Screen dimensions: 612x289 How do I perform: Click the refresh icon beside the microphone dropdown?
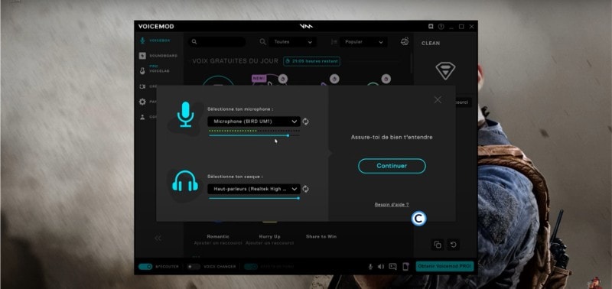point(305,122)
